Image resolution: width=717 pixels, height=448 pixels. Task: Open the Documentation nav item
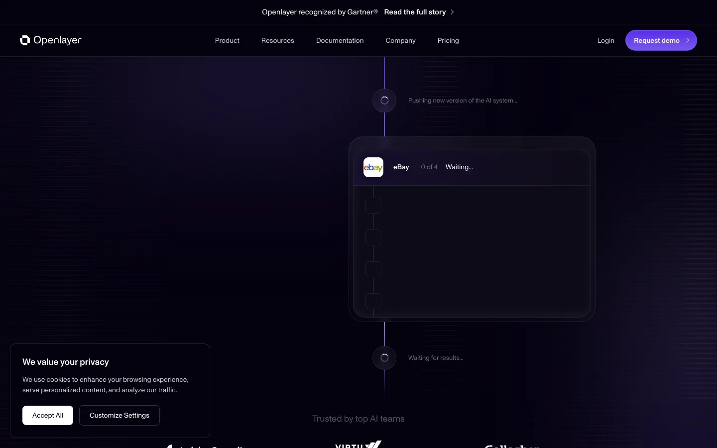(x=340, y=40)
